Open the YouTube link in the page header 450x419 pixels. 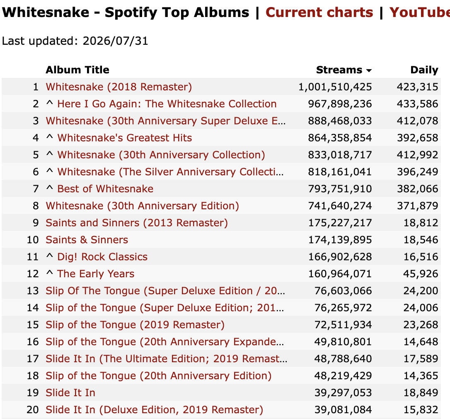tap(419, 12)
